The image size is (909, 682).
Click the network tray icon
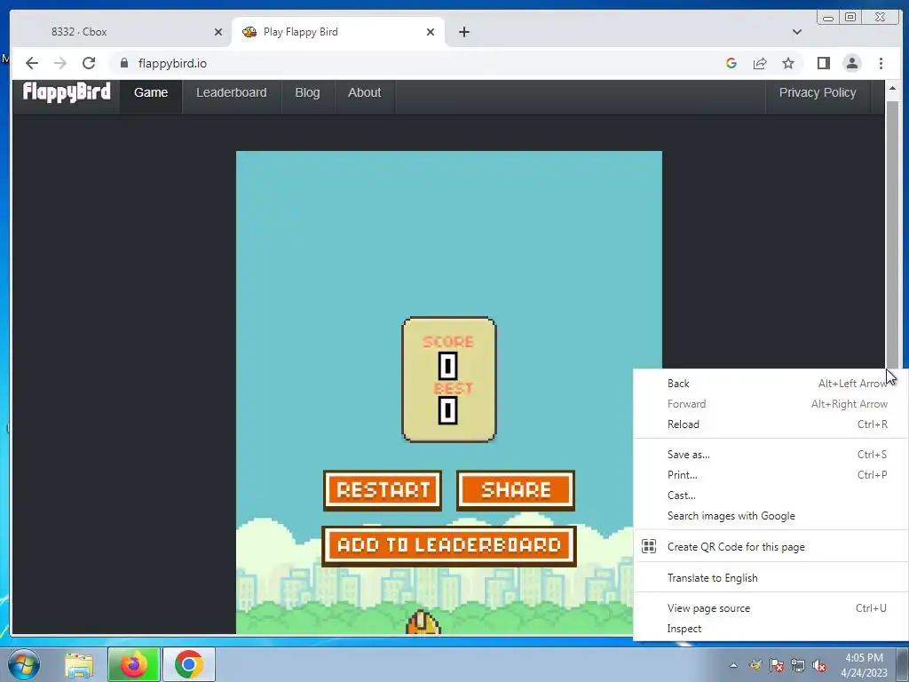pos(798,665)
